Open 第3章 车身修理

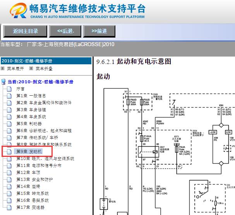point(31,110)
